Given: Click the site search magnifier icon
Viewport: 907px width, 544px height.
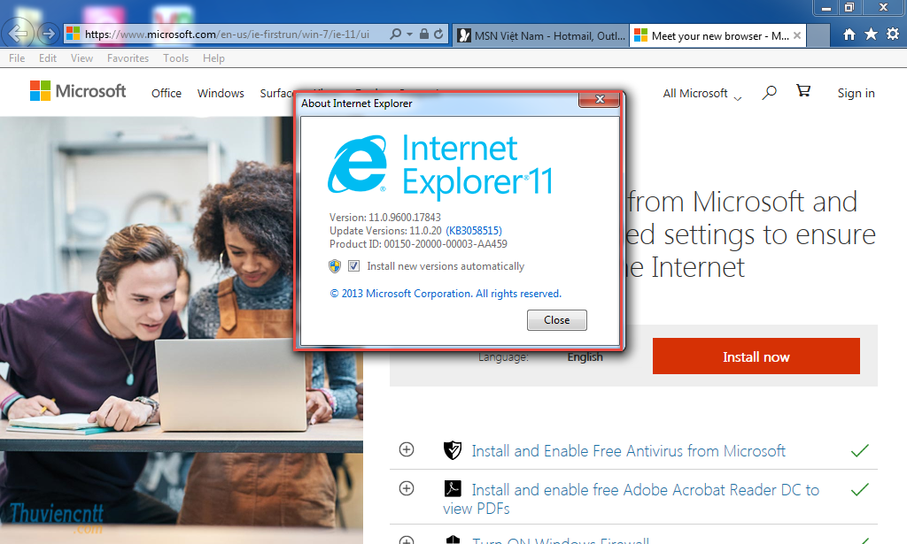Looking at the screenshot, I should tap(769, 92).
